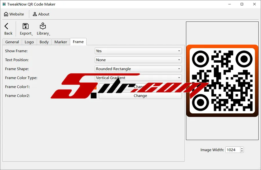The image size is (261, 170).
Task: Increase Image Width with up arrow
Action: pyautogui.click(x=242, y=148)
